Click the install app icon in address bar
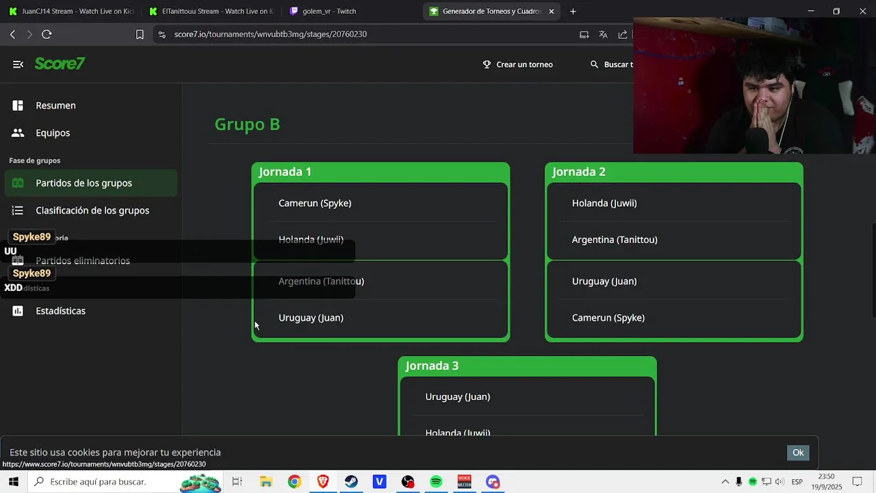The height and width of the screenshot is (493, 876). (x=584, y=34)
